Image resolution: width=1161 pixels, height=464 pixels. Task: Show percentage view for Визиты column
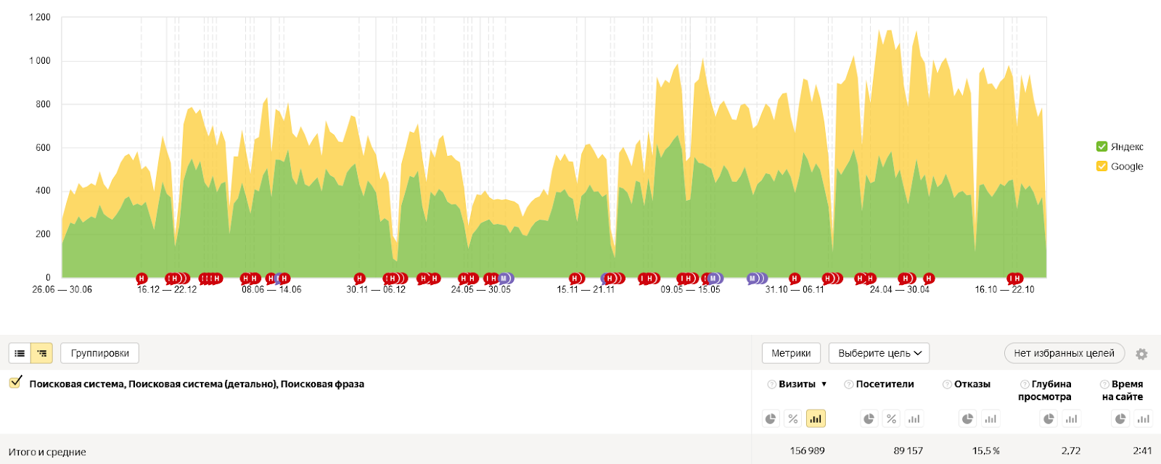tap(793, 418)
